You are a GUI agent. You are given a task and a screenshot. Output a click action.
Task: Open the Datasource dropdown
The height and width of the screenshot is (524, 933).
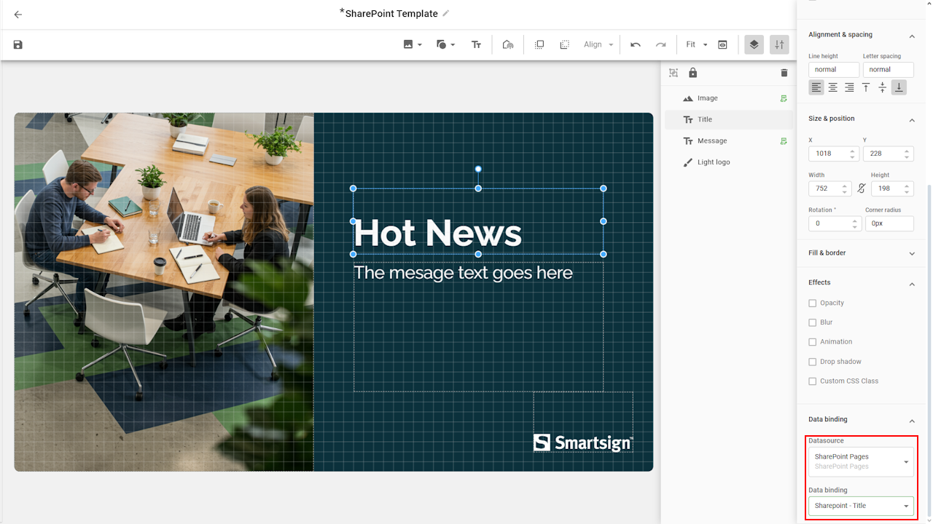click(x=861, y=461)
